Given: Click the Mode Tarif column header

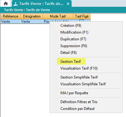Looking at the screenshot, I should click(58, 16).
